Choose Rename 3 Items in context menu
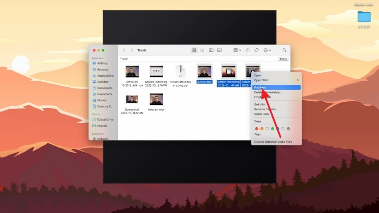 click(276, 109)
